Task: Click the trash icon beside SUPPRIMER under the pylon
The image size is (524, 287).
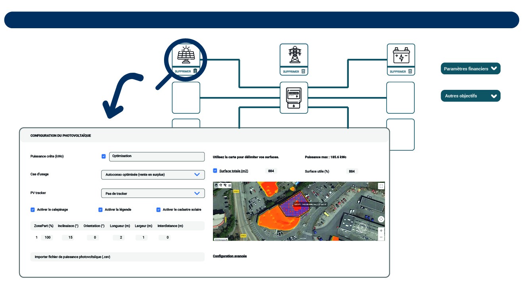Action: [x=303, y=72]
